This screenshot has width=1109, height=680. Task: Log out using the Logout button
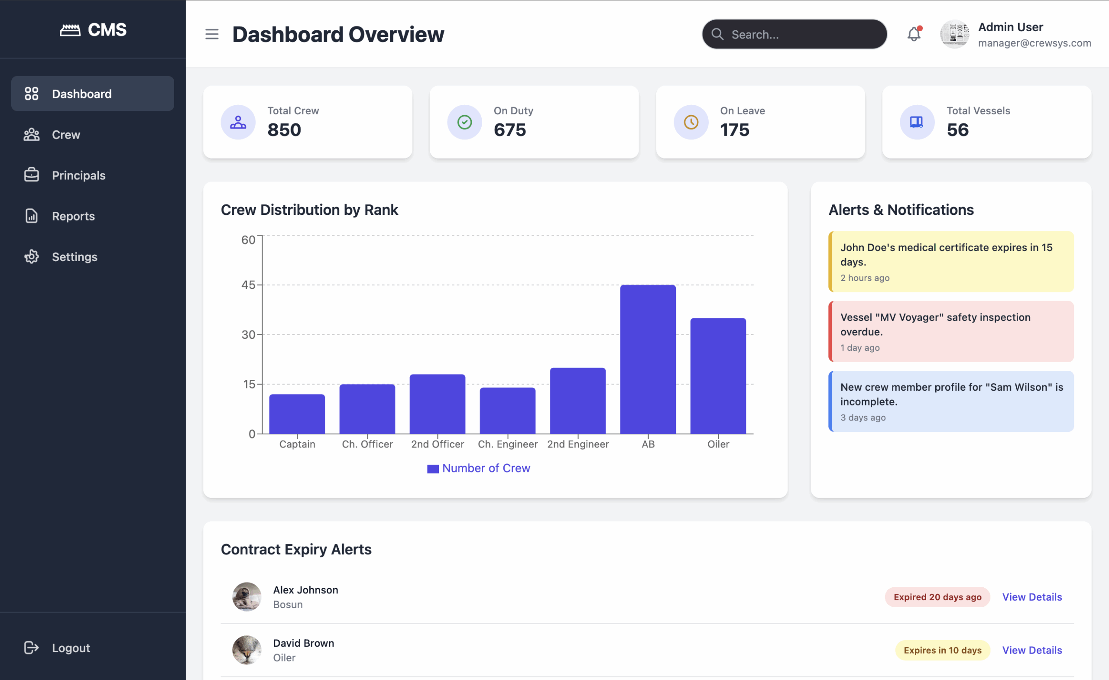pyautogui.click(x=71, y=648)
